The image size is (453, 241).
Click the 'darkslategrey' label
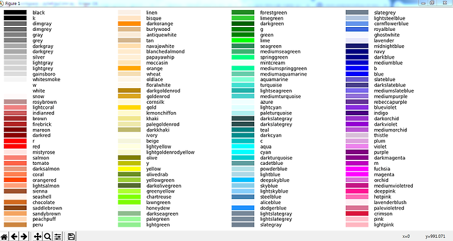pyautogui.click(x=276, y=124)
